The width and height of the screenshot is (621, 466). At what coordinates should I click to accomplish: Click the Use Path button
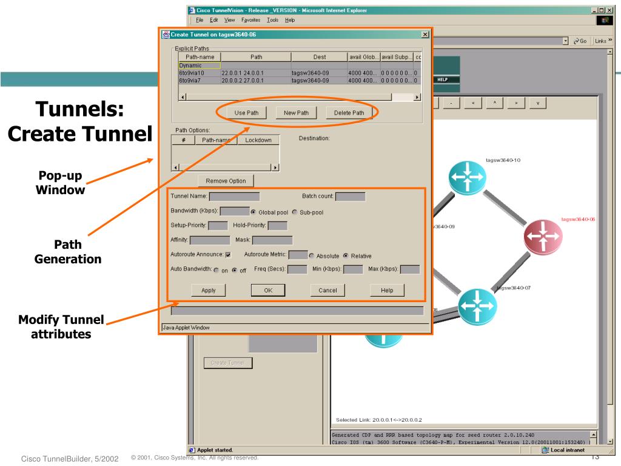246,113
